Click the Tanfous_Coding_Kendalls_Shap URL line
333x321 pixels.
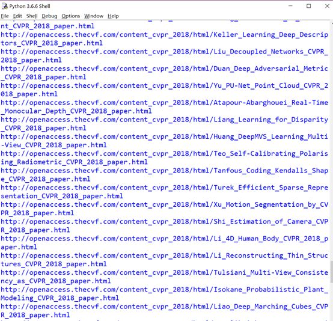164,171
